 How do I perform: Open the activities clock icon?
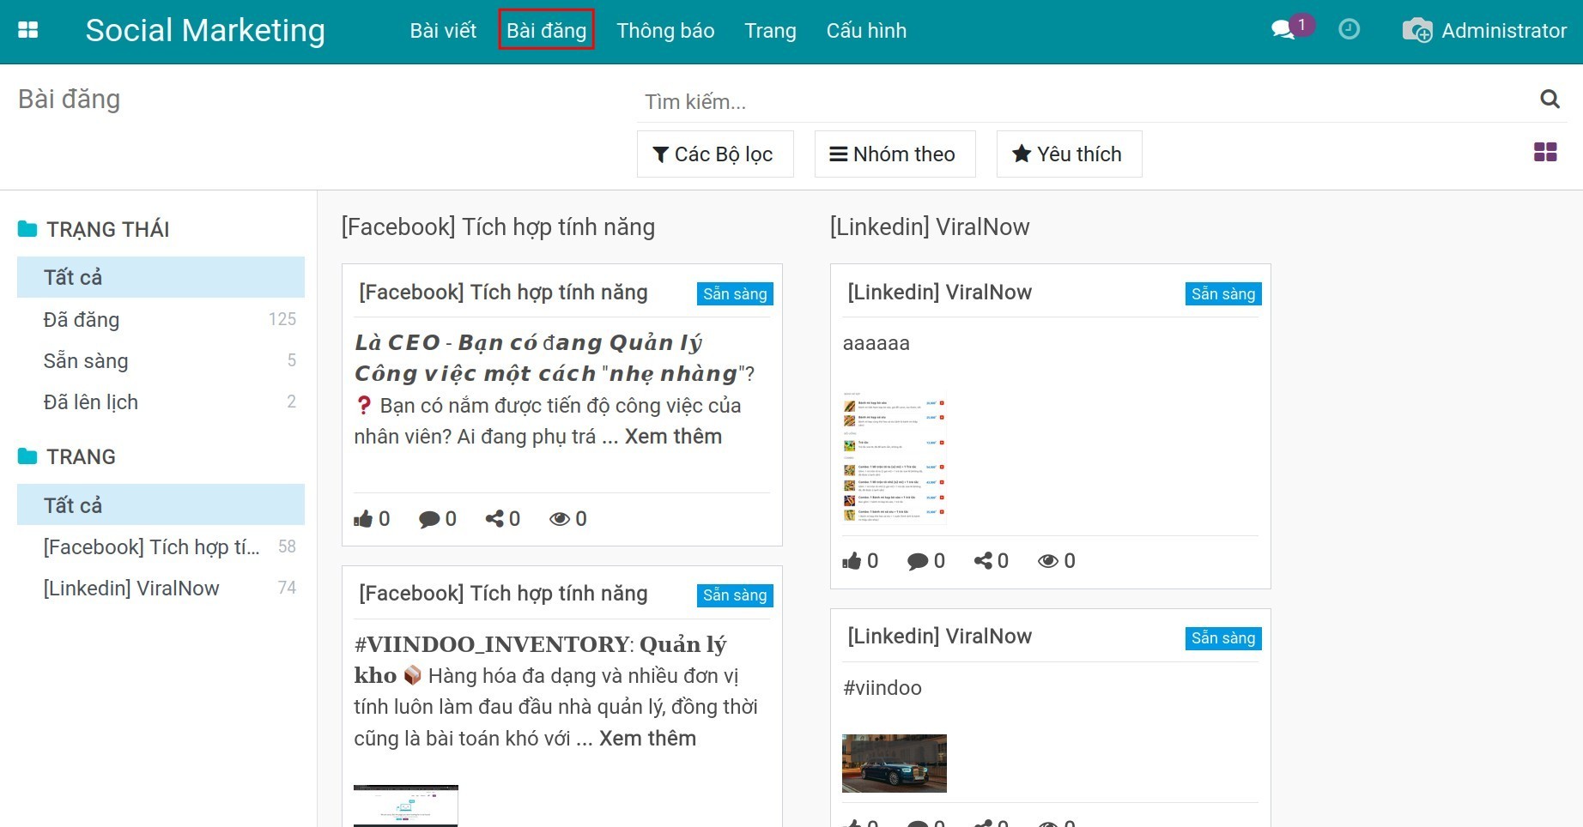1349,30
